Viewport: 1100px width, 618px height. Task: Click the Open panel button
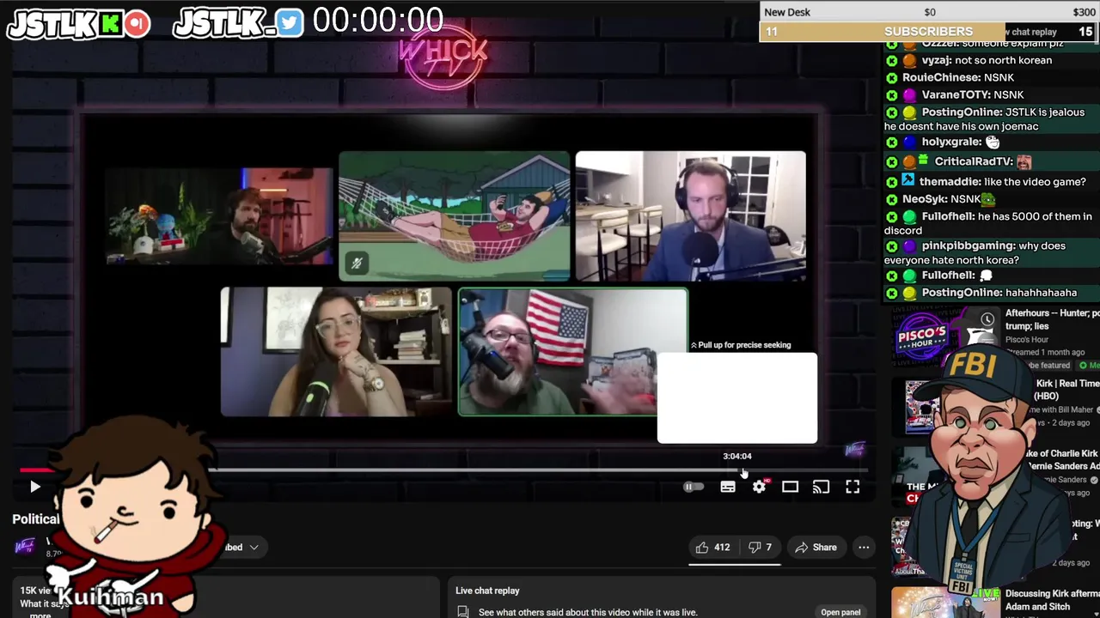(840, 612)
